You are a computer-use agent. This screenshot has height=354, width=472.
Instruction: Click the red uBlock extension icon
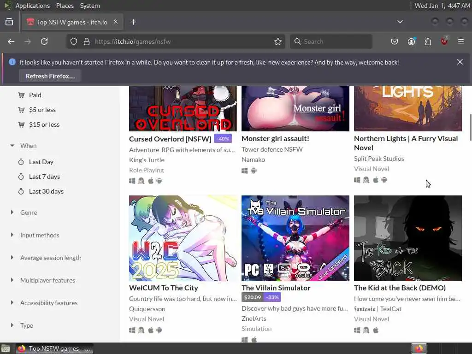[x=444, y=41]
